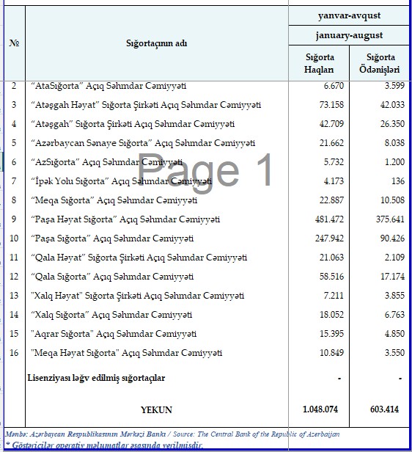
Task: Select the payment cell 2.109
Action: coord(394,257)
